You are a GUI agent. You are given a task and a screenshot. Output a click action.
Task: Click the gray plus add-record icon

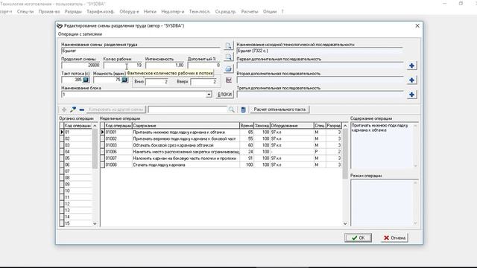click(x=64, y=109)
